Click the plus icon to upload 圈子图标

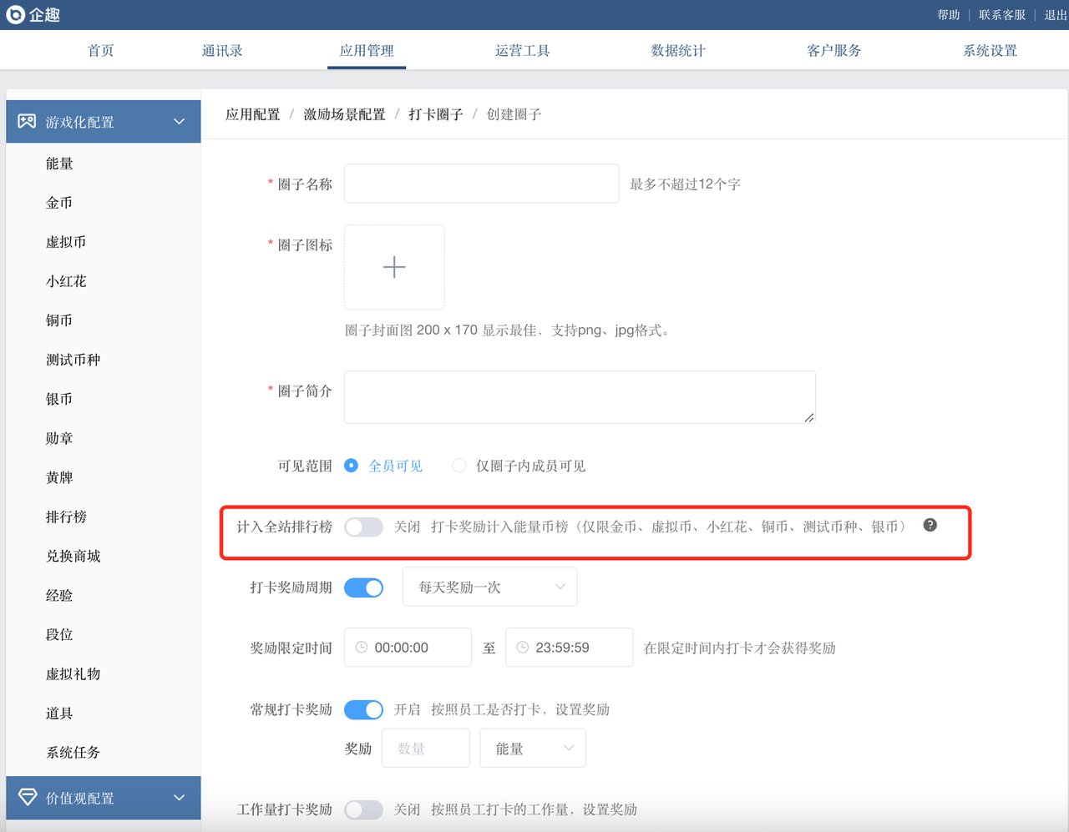[x=394, y=267]
